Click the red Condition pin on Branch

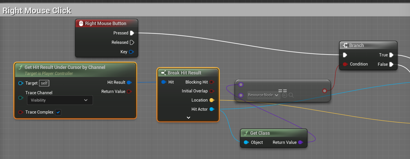coord(345,64)
